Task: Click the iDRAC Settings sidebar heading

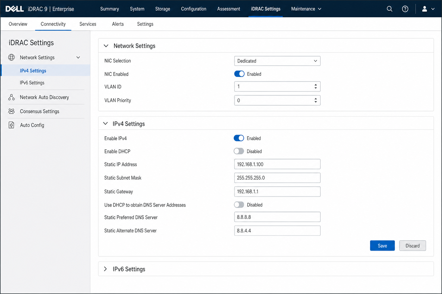Action: click(31, 43)
